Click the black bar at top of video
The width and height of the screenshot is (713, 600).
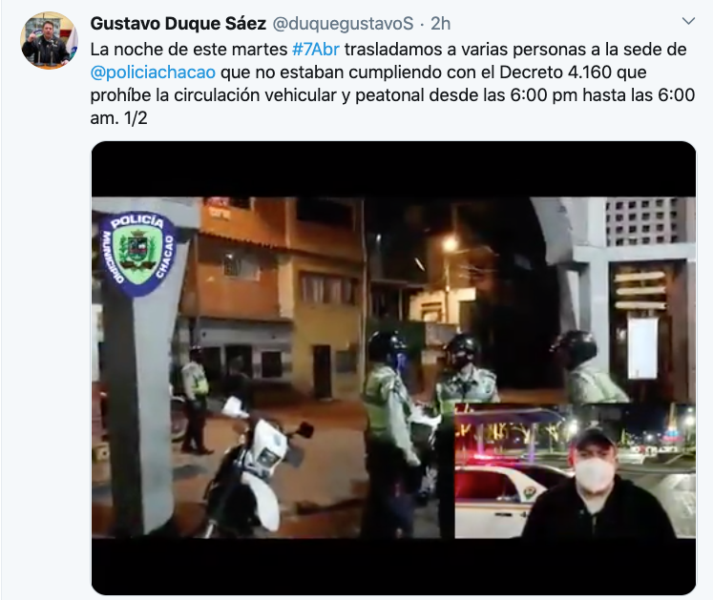393,169
